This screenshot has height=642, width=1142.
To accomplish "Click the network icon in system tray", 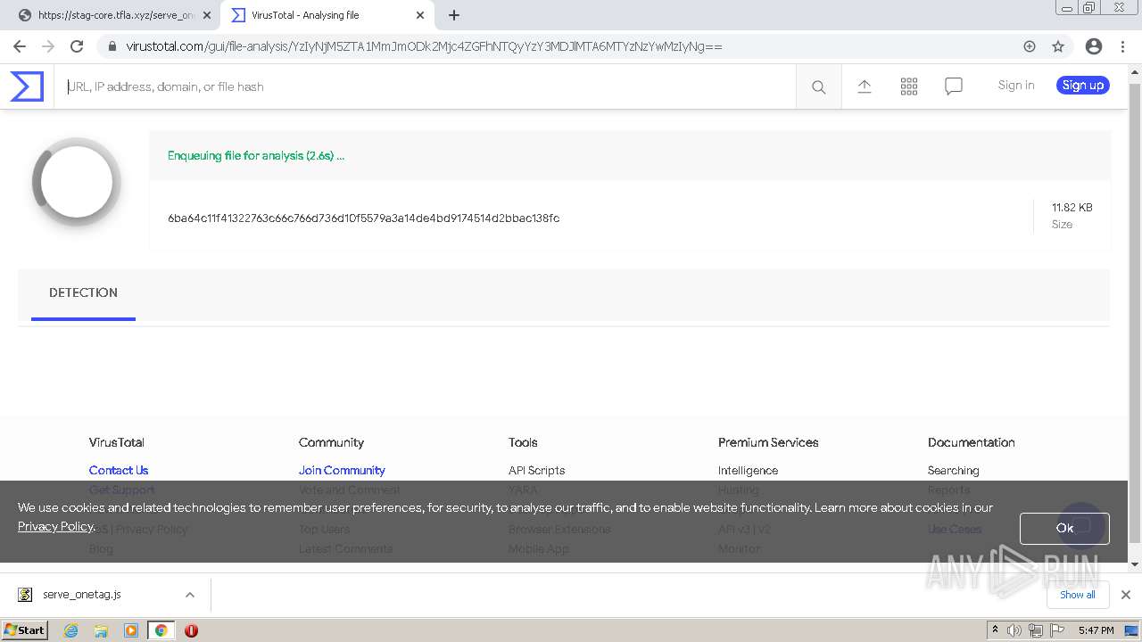I will (x=1035, y=630).
